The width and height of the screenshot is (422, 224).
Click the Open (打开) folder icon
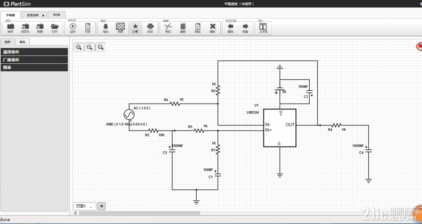[55, 27]
